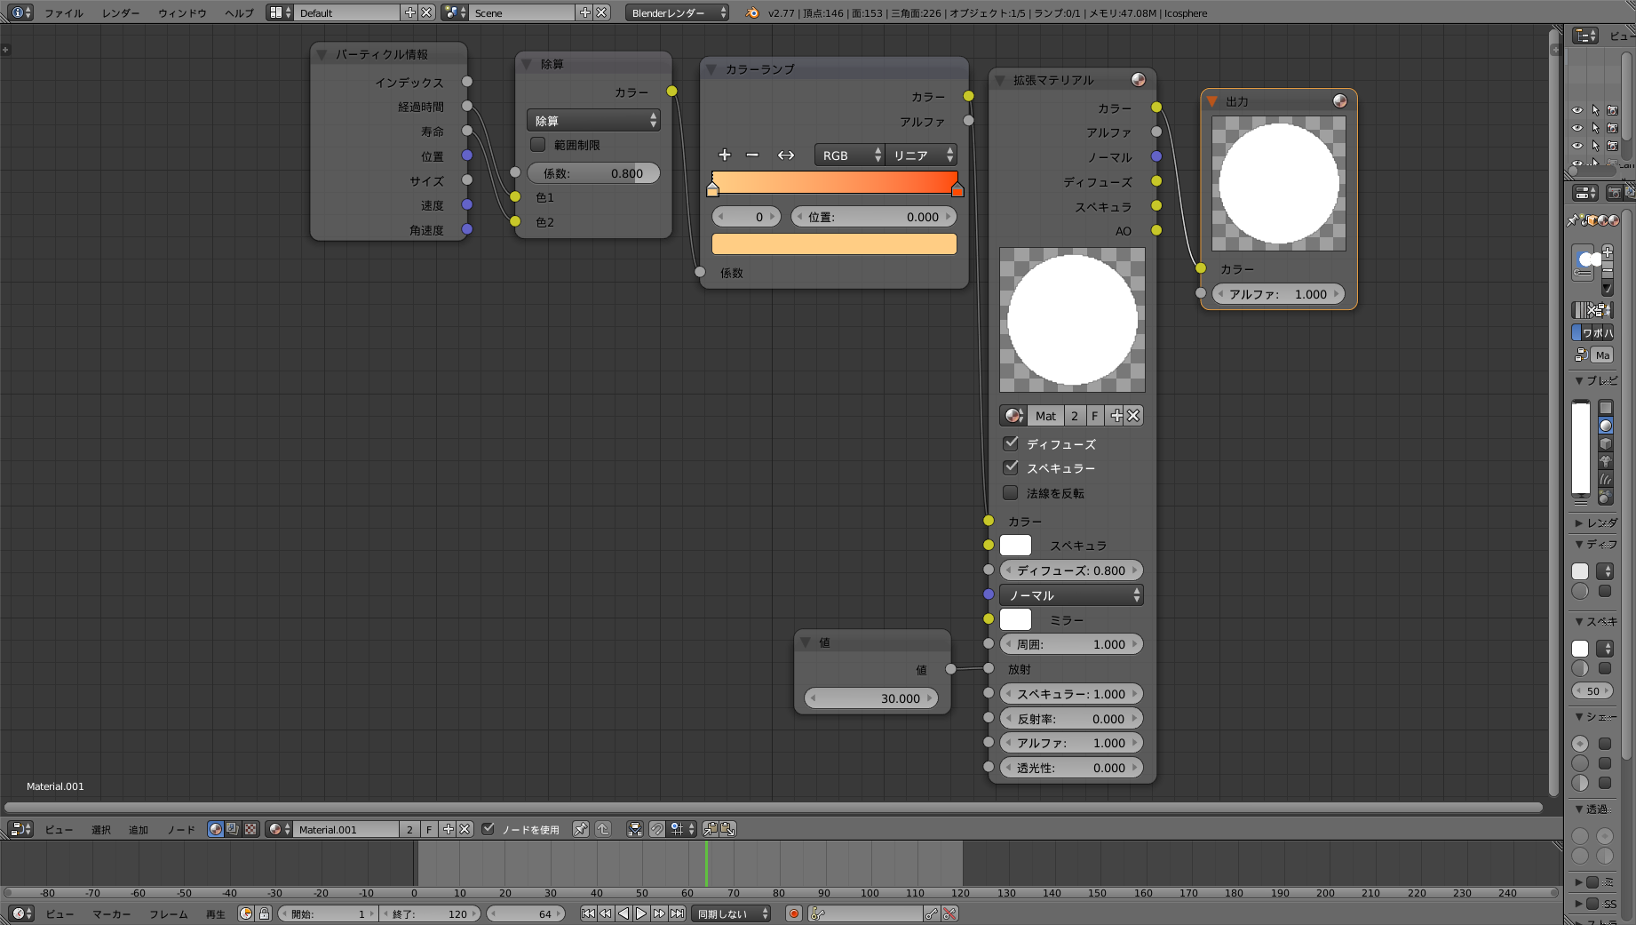Select material node tree type icon
This screenshot has width=1636, height=925.
(x=215, y=829)
